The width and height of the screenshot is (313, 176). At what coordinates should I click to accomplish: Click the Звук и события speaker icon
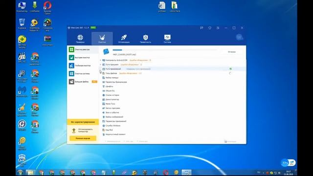pos(104,112)
